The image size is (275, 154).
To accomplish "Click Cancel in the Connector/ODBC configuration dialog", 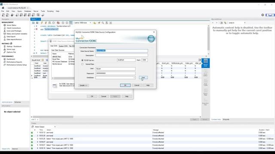I will [x=137, y=85].
